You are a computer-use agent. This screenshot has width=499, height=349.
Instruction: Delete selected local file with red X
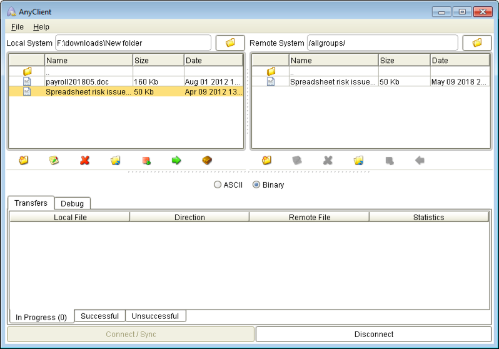84,160
